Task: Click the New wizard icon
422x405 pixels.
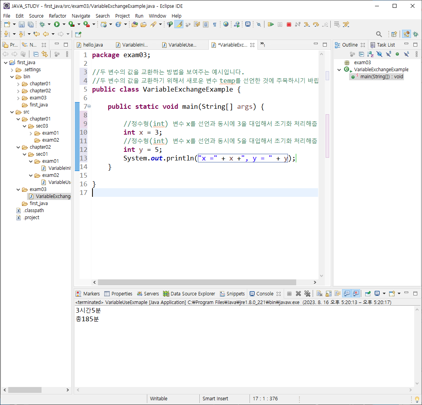Action: click(7, 24)
